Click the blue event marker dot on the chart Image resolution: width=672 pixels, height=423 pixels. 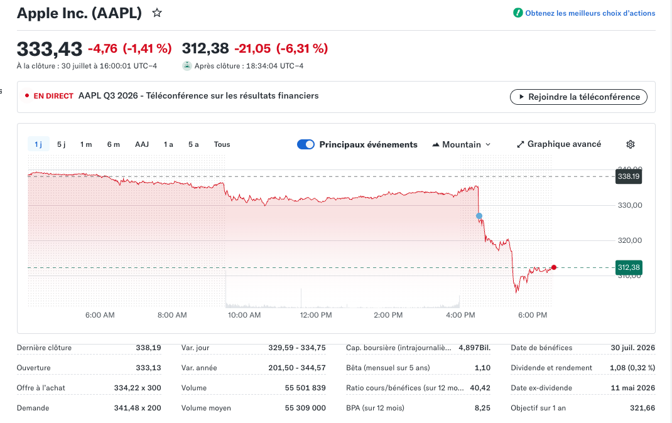point(479,216)
